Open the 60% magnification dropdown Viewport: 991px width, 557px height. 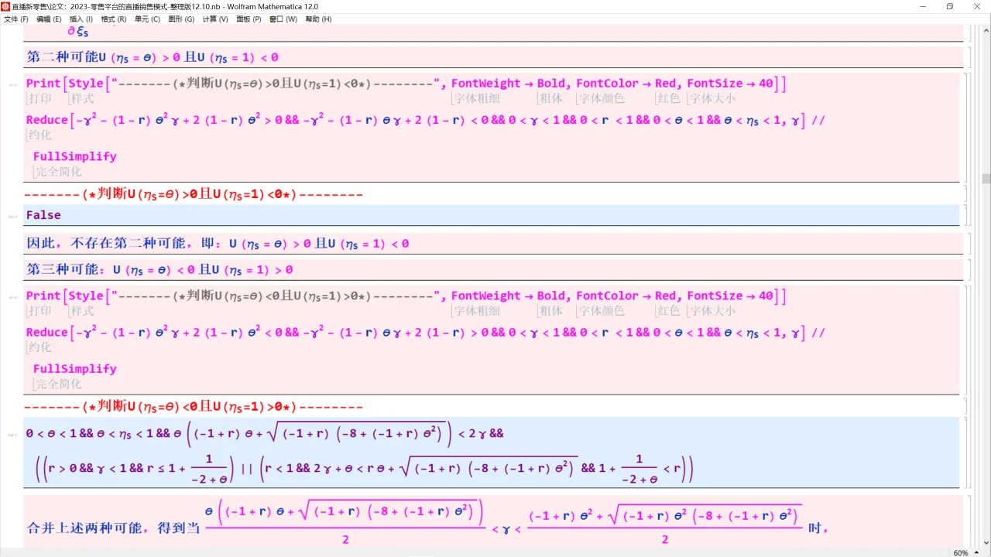[966, 552]
